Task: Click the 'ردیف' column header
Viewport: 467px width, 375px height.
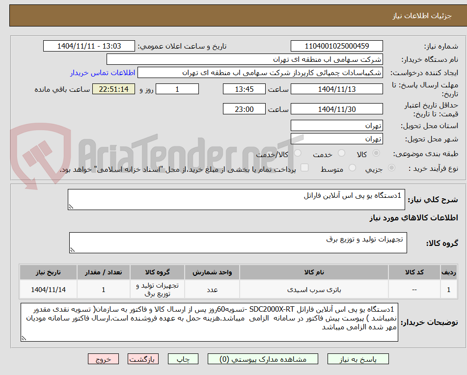Action: click(x=449, y=272)
